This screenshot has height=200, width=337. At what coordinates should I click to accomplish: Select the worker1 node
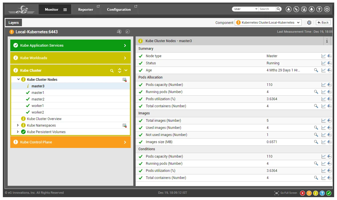[38, 106]
